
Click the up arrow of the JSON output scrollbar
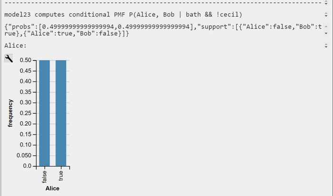coord(326,27)
